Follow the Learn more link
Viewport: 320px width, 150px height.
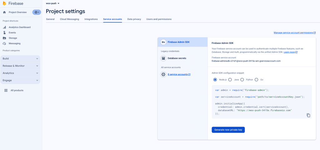point(289,52)
